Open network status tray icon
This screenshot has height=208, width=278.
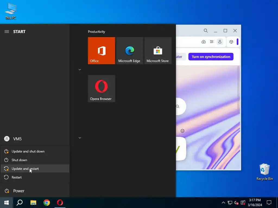coord(230,203)
